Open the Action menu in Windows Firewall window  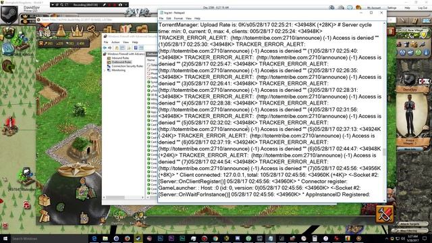(x=115, y=42)
